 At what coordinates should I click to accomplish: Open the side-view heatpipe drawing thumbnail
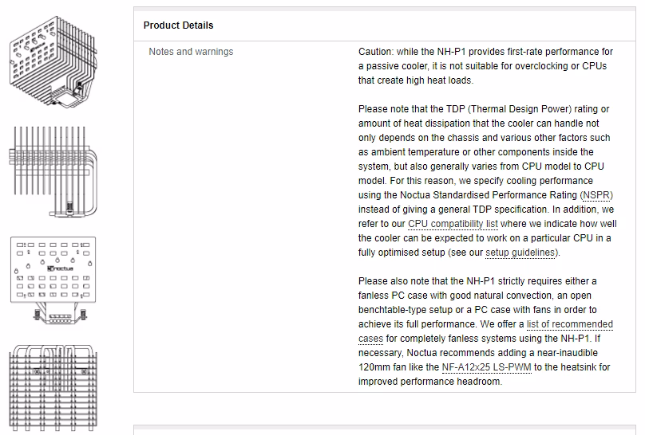coord(53,171)
